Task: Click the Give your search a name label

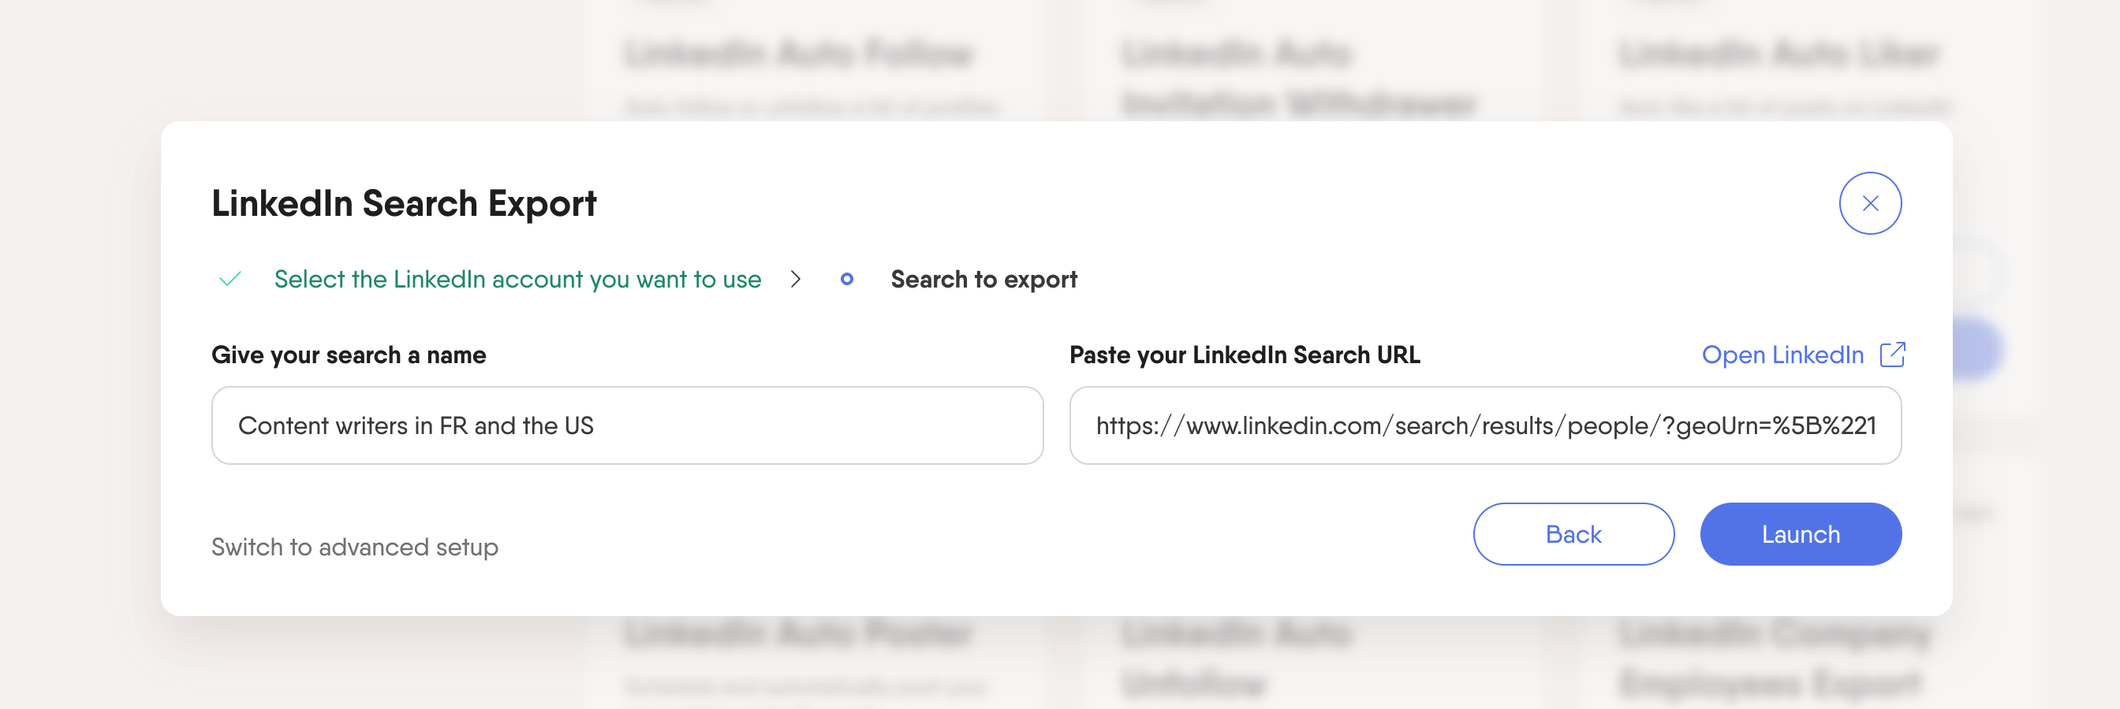Action: [348, 354]
